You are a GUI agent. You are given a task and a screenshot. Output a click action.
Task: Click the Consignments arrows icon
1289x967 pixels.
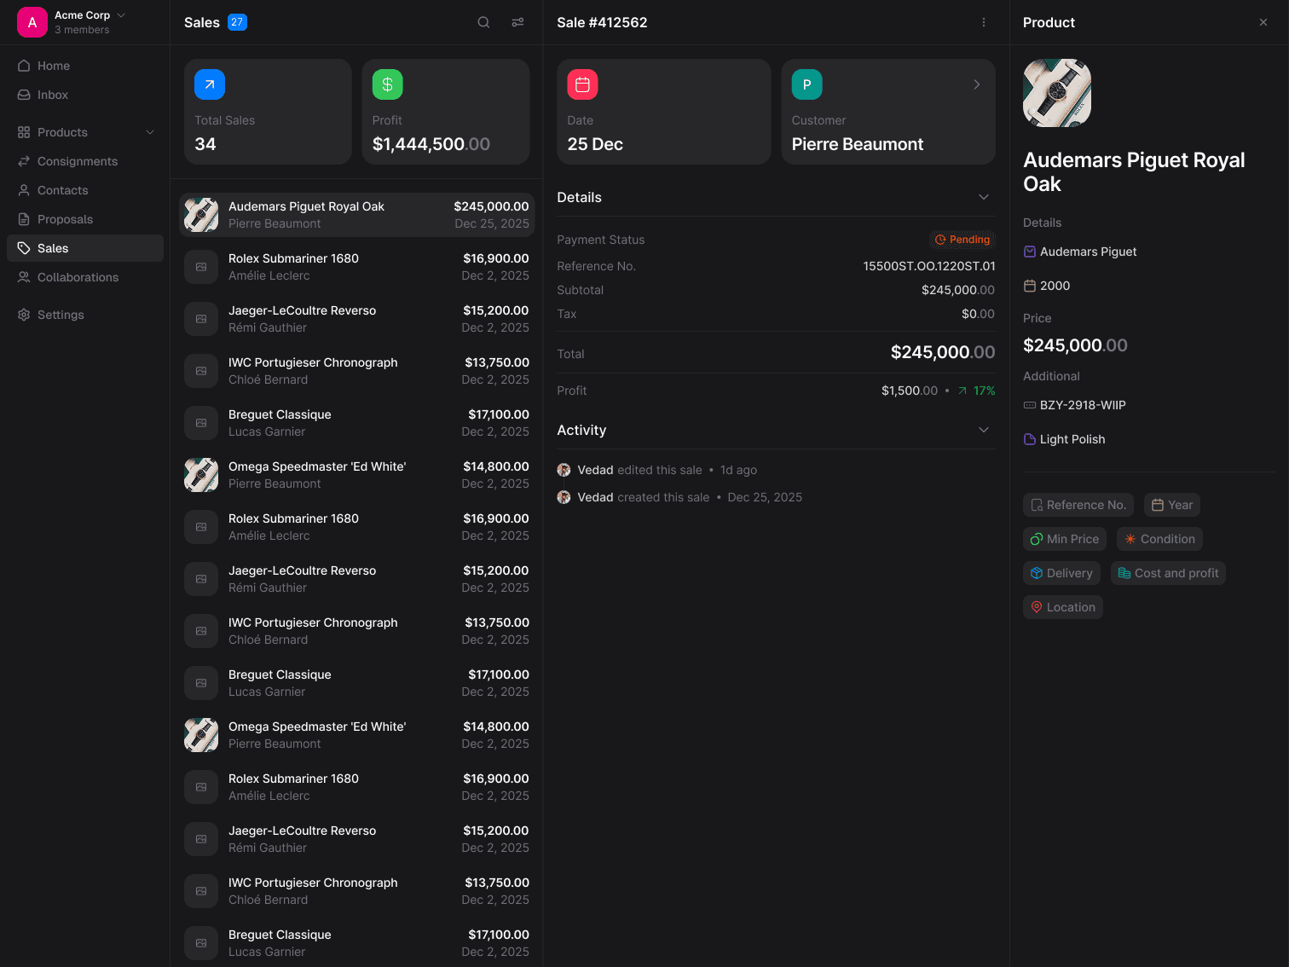24,161
